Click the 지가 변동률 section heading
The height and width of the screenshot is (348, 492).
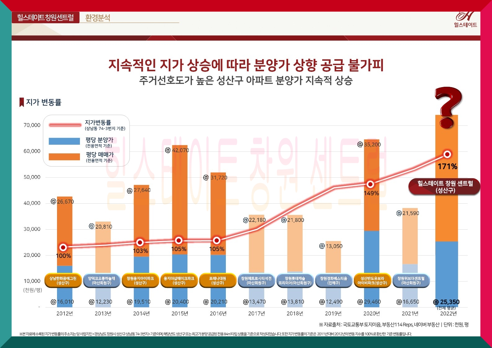[44, 102]
